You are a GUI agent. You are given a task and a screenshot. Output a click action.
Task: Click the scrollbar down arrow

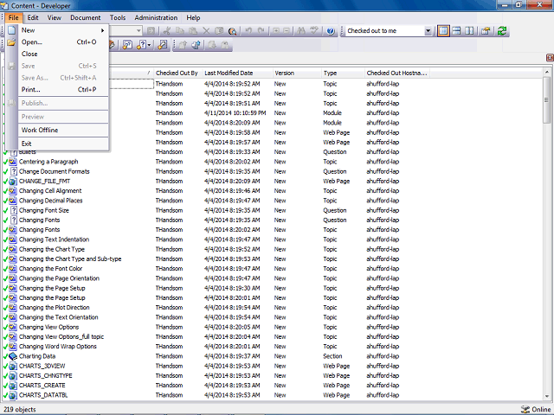[547, 397]
